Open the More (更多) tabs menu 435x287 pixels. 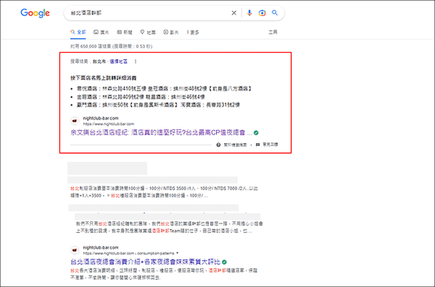[193, 32]
